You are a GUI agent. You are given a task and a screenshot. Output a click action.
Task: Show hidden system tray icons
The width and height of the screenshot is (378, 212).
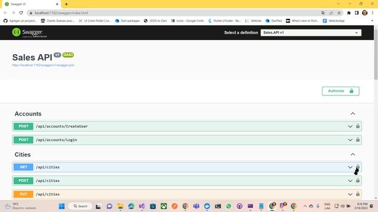point(305,206)
